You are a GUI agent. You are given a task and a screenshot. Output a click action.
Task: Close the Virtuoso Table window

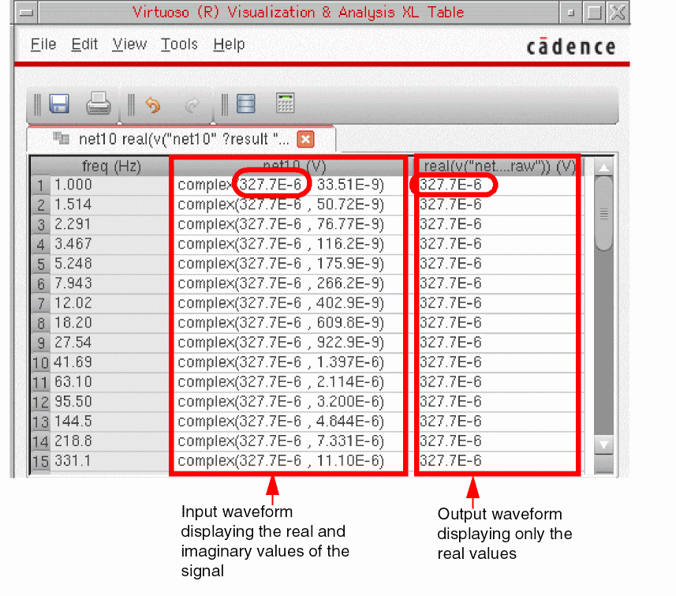[618, 13]
